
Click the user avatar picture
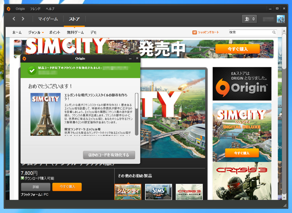[x=281, y=19]
